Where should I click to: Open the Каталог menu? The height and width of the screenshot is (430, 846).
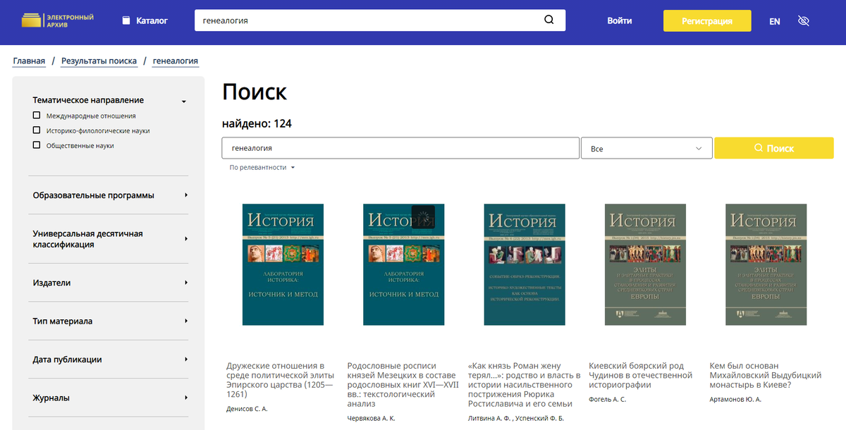tap(145, 20)
